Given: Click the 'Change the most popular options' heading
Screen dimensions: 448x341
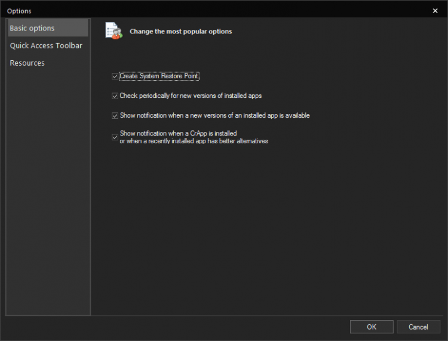Looking at the screenshot, I should [x=180, y=31].
